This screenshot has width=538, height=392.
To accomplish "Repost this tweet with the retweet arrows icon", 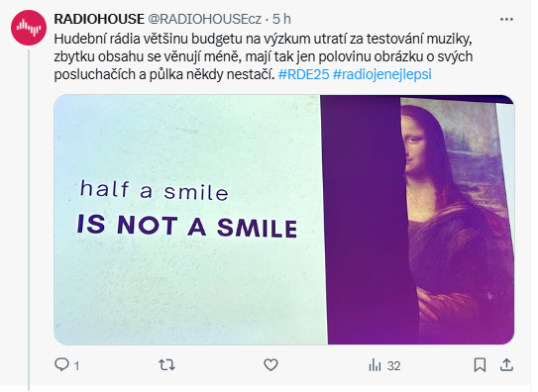I will [167, 365].
